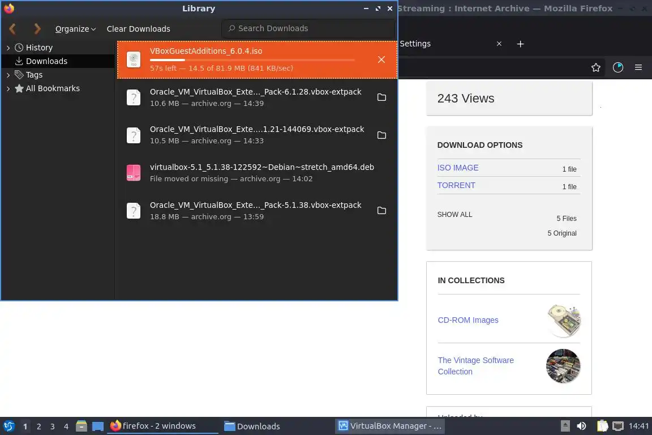Click the VBoxGuestAdditions ISO file icon
Screen dimensions: 652x435
134,59
